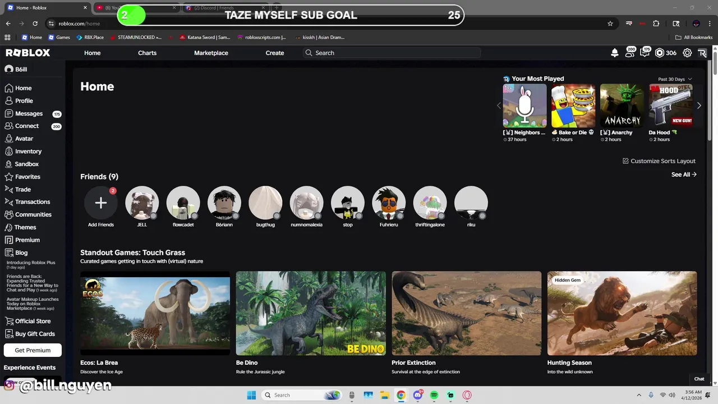Screen dimensions: 718x404
Task: Open Trade in the sidebar
Action: 23,190
